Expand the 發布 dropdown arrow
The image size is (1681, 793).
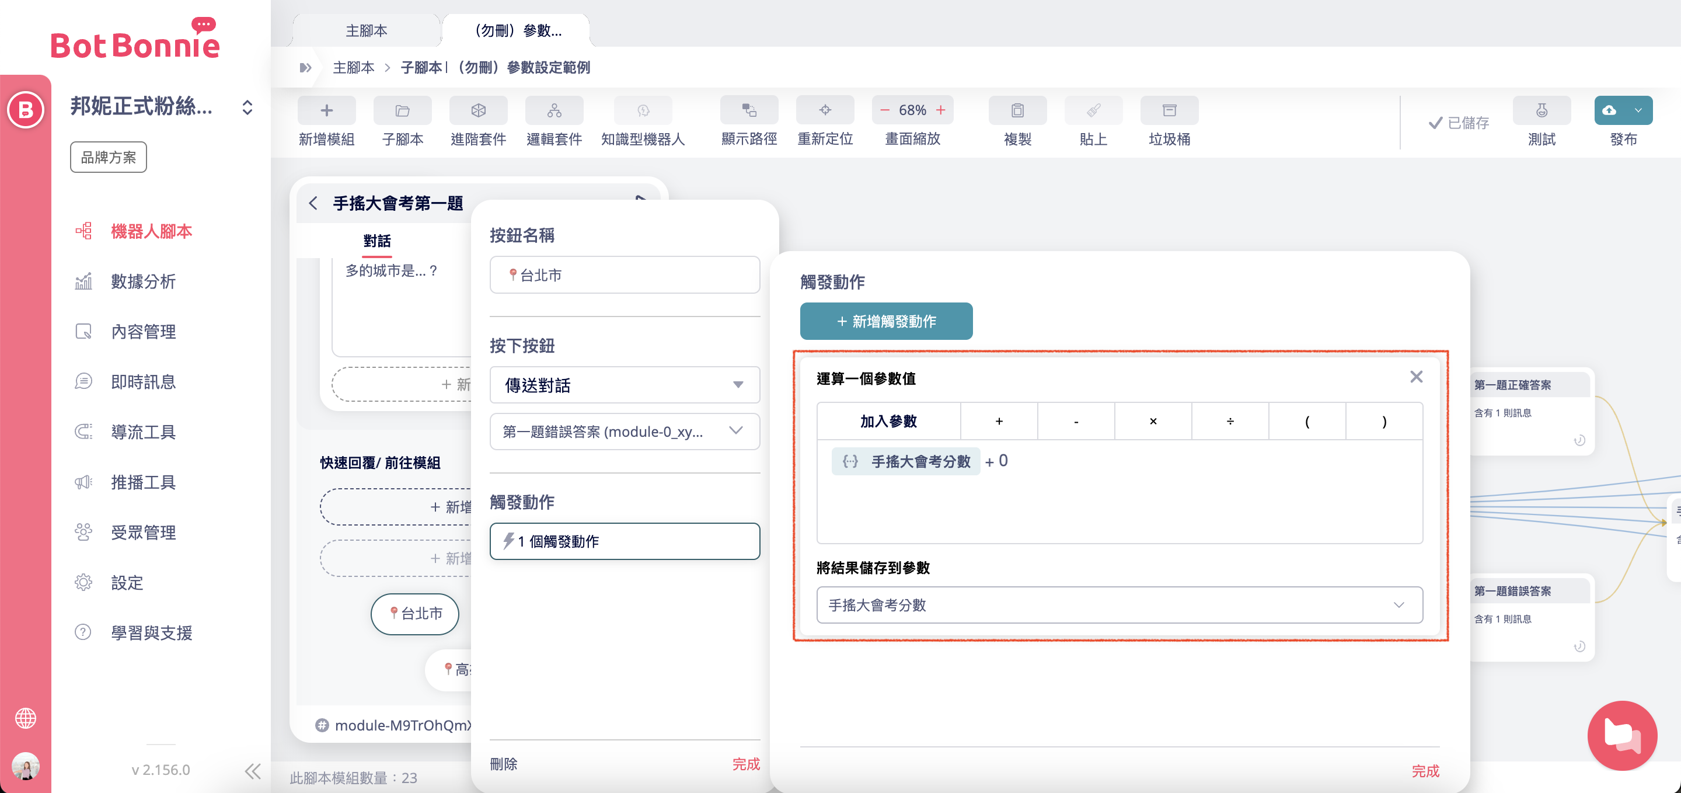tap(1638, 110)
